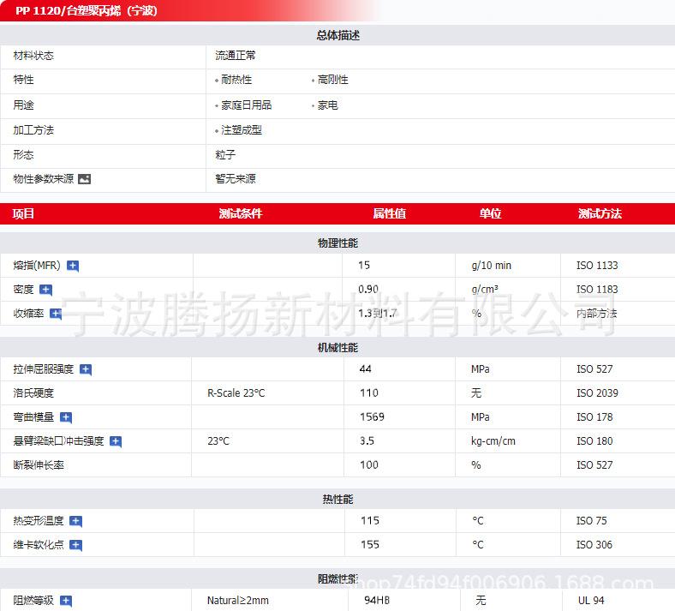Click the 洛氏硬度 row label
The width and height of the screenshot is (675, 611).
[x=33, y=393]
